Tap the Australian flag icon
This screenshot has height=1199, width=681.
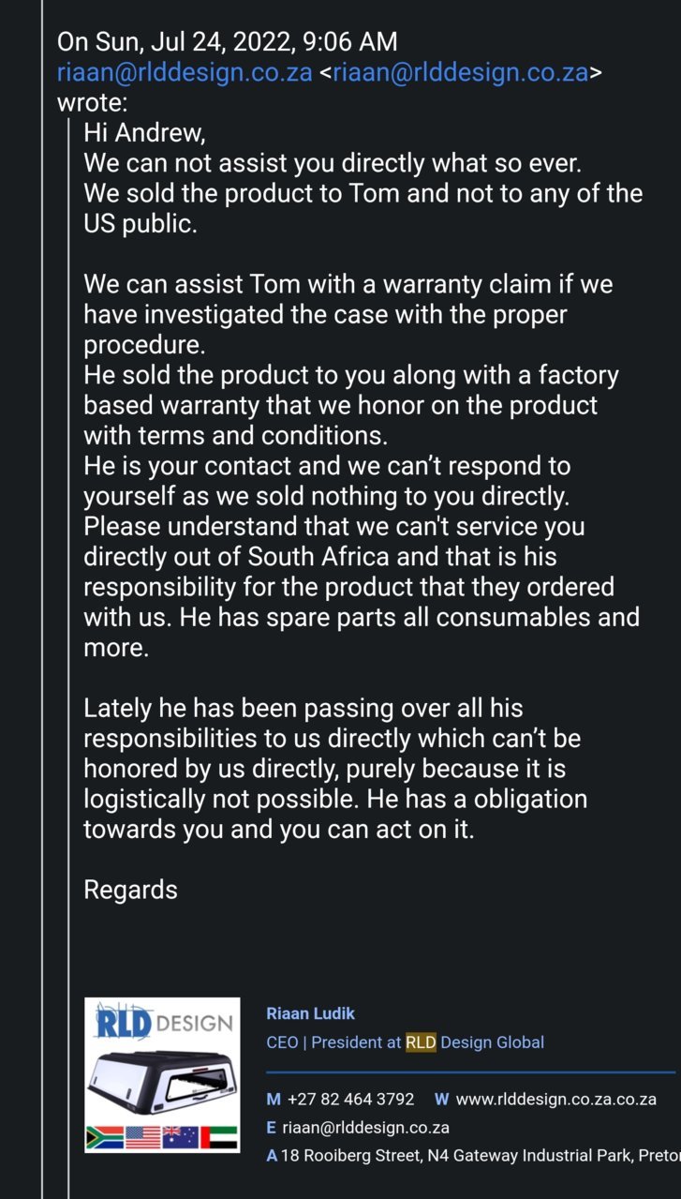point(180,1137)
